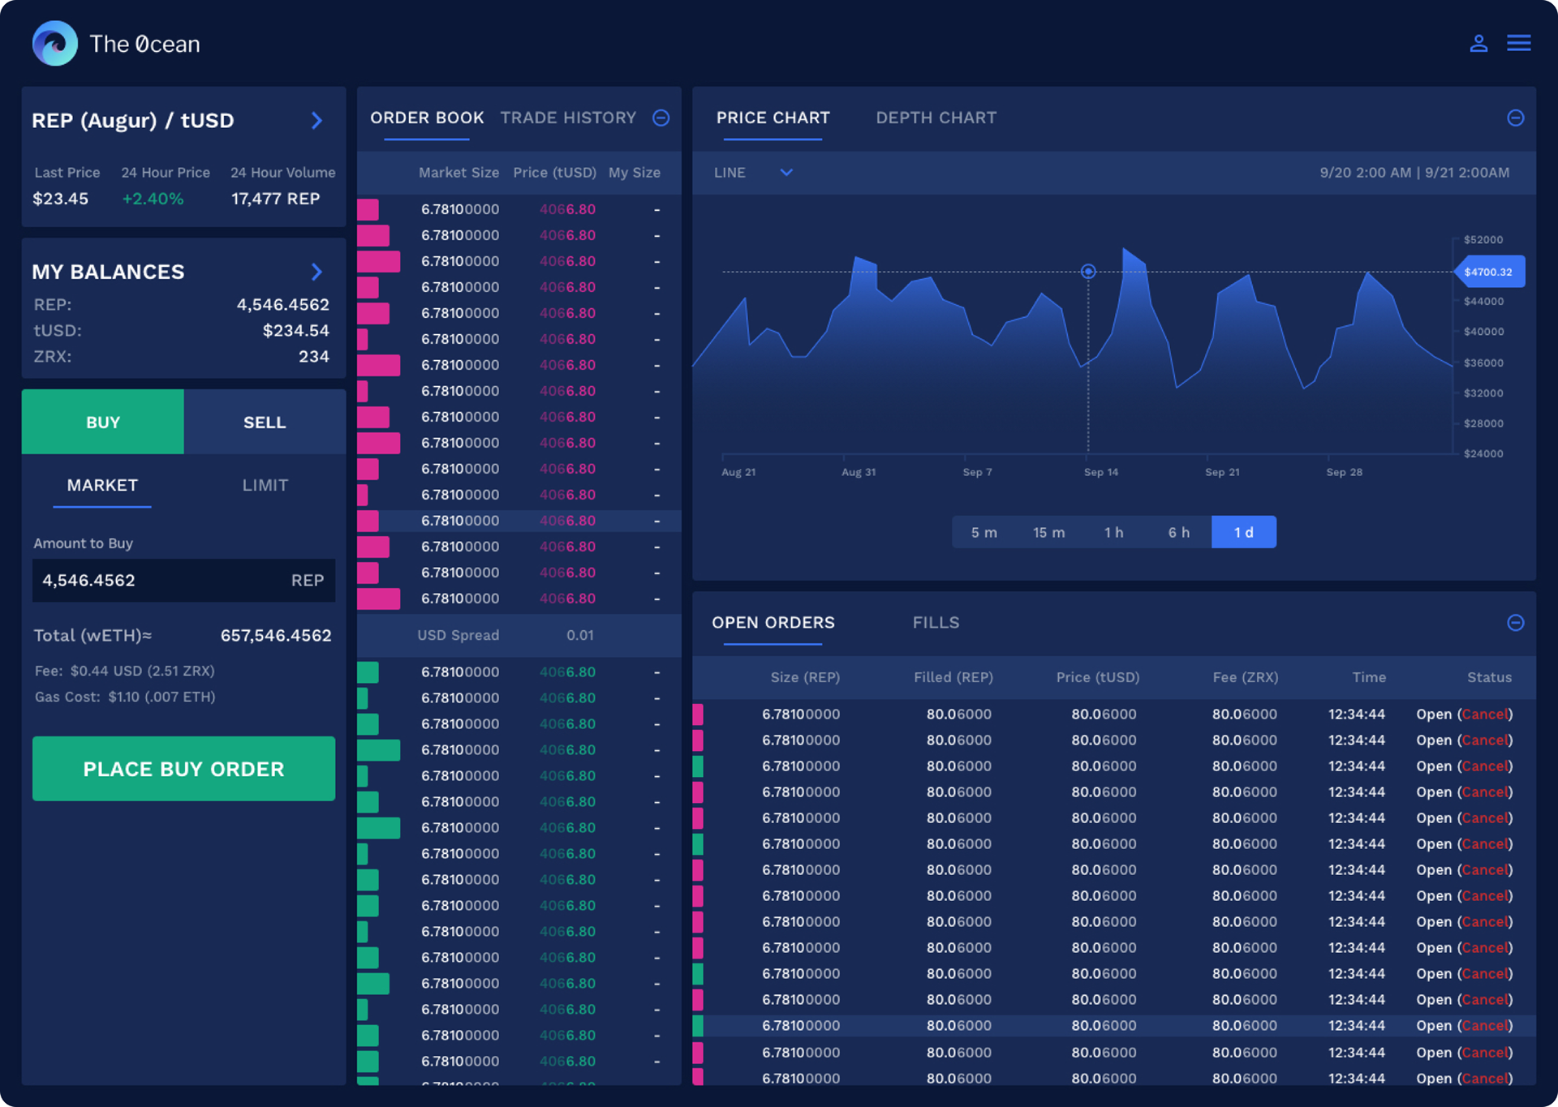
Task: Expand My Balances details arrow
Action: (x=316, y=272)
